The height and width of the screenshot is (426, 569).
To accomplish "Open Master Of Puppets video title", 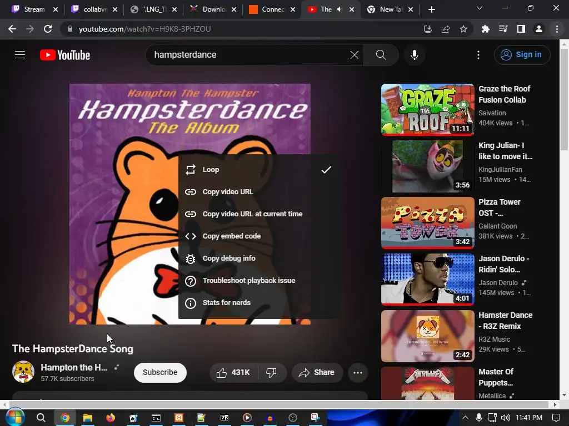I will point(496,377).
